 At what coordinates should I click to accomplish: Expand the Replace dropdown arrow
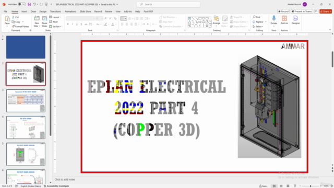[266, 22]
